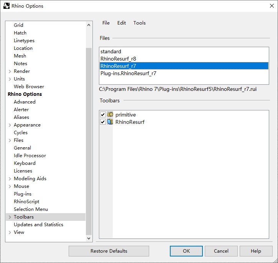The image size is (278, 263).
Task: Click the tree scrollbar down arrow
Action: click(x=89, y=238)
